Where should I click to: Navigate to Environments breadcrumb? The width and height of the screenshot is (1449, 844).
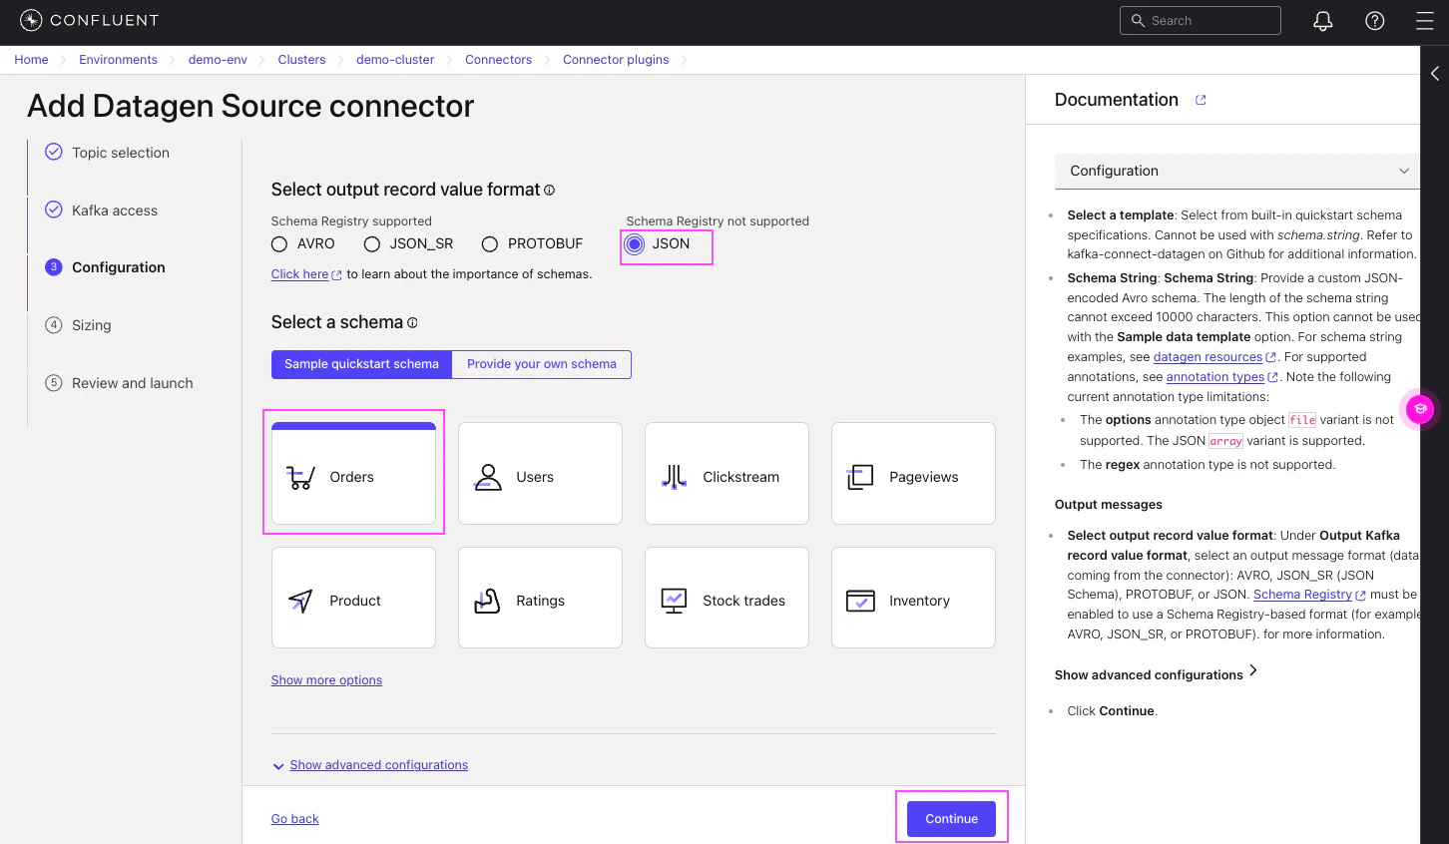click(118, 60)
